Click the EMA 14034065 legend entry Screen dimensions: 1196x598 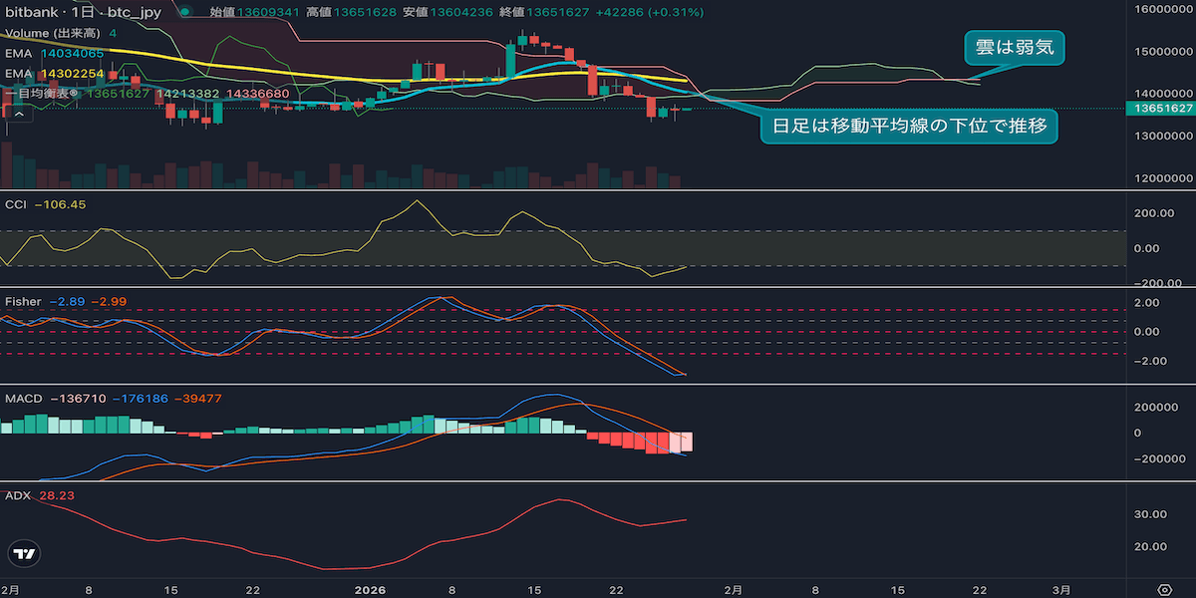(54, 53)
